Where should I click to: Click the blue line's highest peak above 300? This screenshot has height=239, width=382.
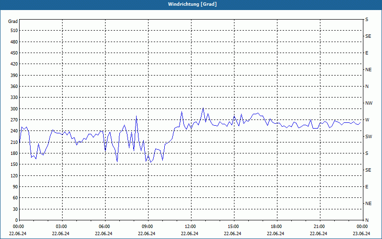203,108
